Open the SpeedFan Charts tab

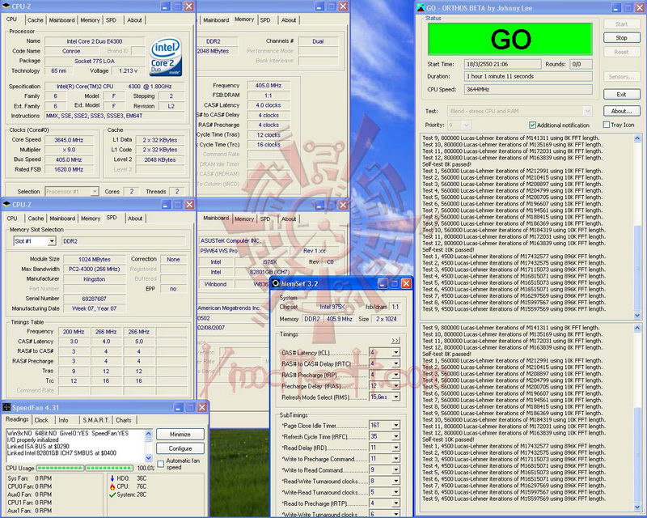click(x=124, y=420)
